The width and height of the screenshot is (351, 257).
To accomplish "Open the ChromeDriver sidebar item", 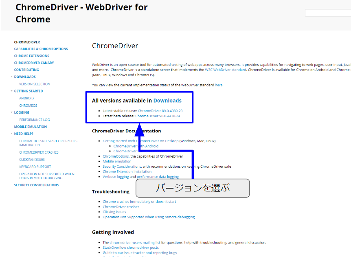I will point(27,42).
